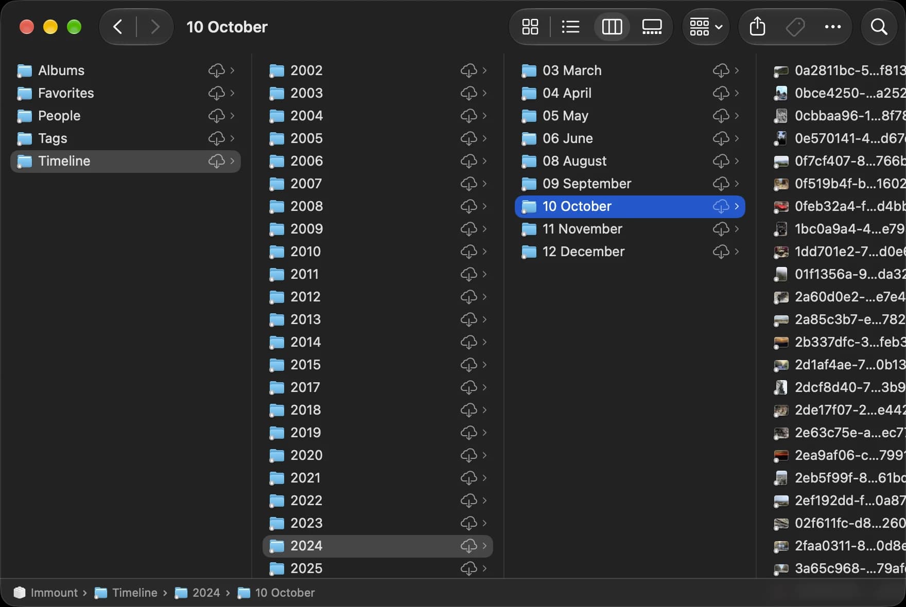Select the 2019 folder

click(378, 433)
